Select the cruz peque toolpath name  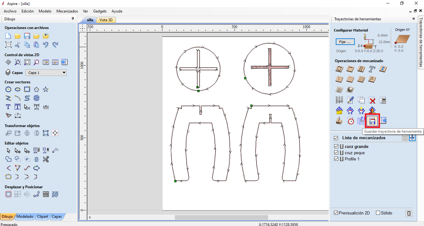point(354,153)
